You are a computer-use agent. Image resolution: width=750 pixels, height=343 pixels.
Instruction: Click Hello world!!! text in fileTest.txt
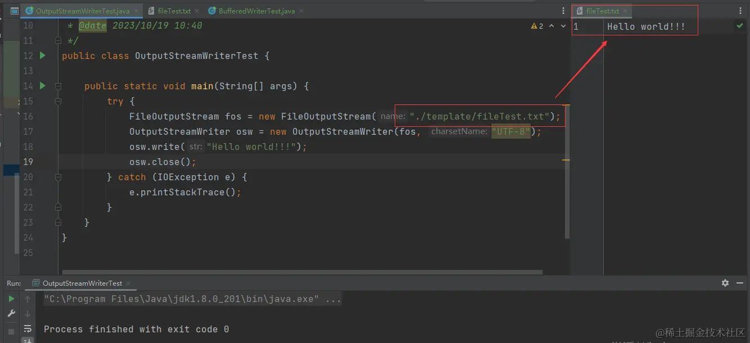point(646,26)
